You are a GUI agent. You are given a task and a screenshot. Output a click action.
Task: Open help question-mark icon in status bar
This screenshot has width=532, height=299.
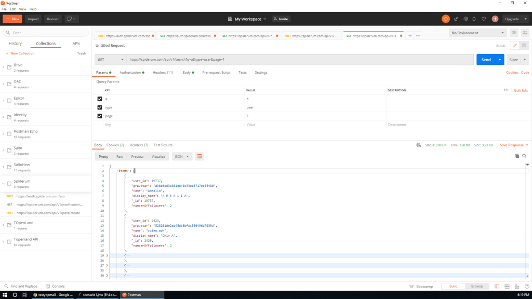527,287
